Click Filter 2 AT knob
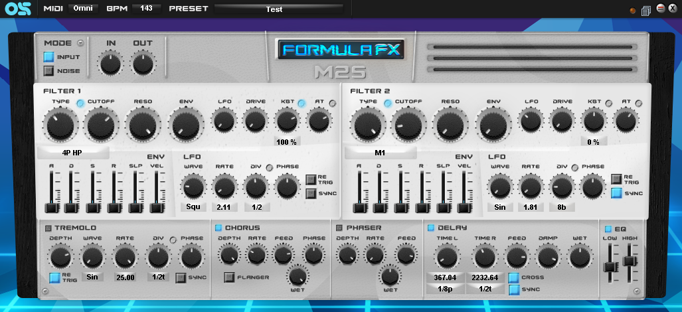Image resolution: width=682 pixels, height=312 pixels. point(626,121)
